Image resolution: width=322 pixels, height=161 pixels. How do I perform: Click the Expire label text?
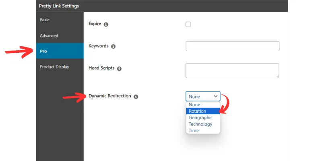[95, 24]
